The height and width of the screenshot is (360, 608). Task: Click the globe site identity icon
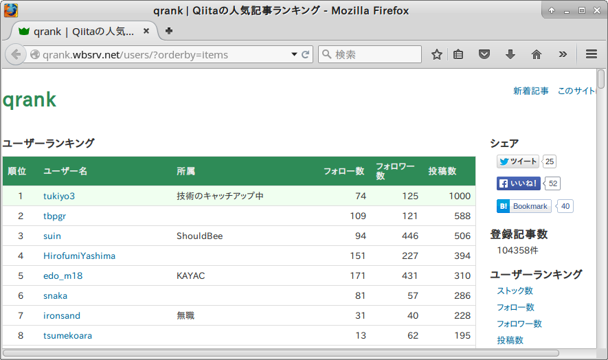(35, 55)
